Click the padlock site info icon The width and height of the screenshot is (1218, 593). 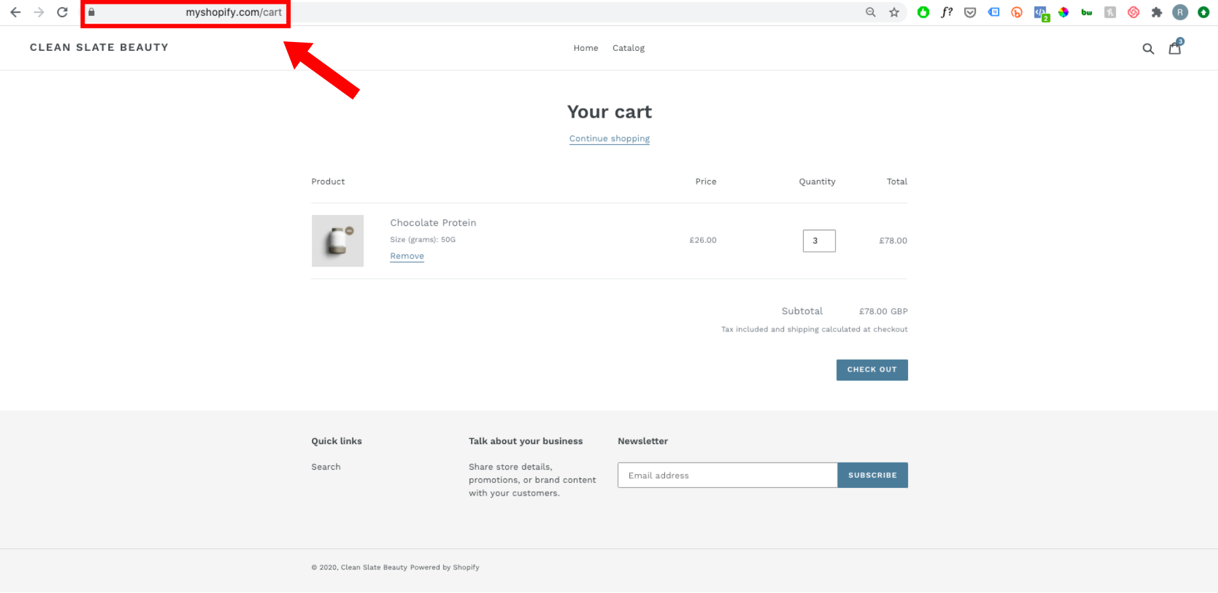coord(92,12)
